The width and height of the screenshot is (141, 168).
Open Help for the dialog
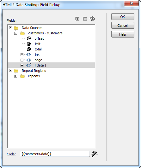(x=123, y=34)
